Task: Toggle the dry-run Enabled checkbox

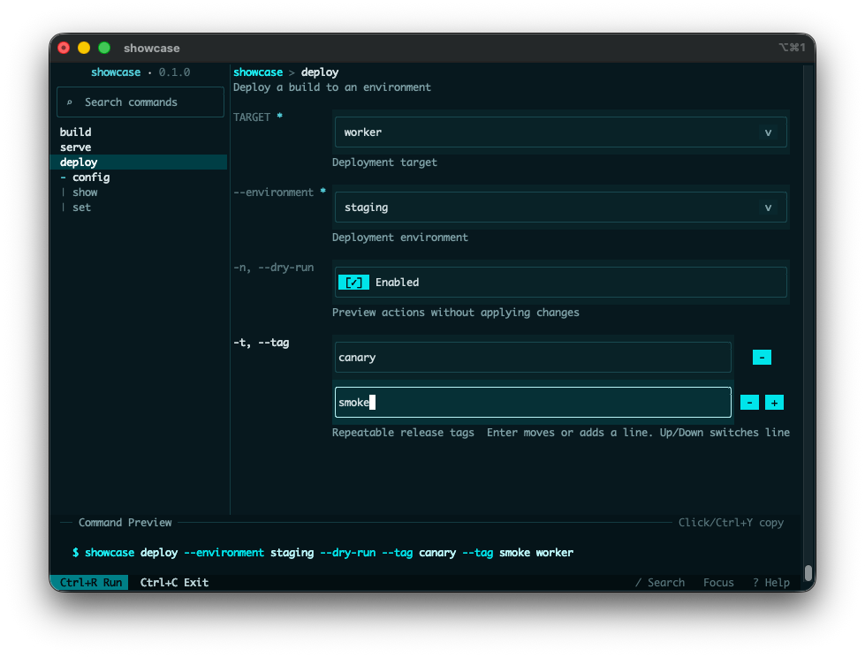Action: click(x=353, y=283)
